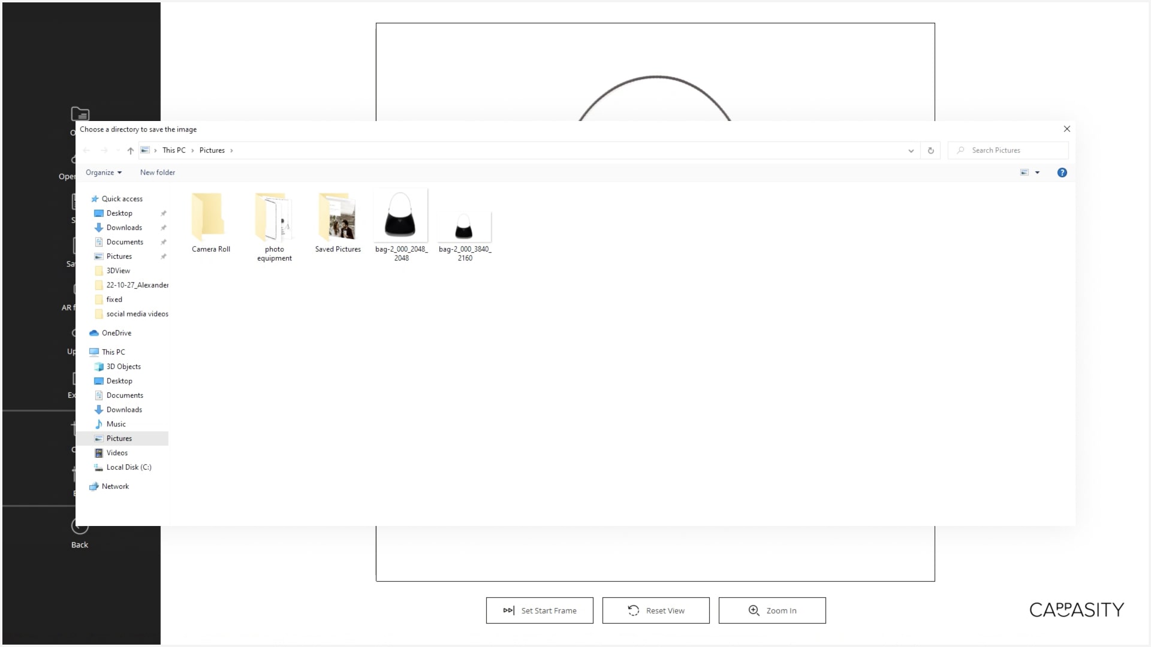Click Zoom In button
The height and width of the screenshot is (647, 1151).
click(772, 610)
